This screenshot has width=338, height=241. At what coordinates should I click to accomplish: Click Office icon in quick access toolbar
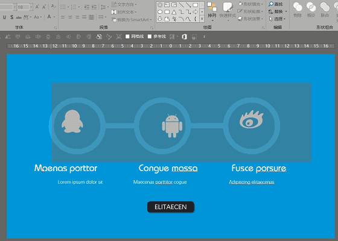184,37
